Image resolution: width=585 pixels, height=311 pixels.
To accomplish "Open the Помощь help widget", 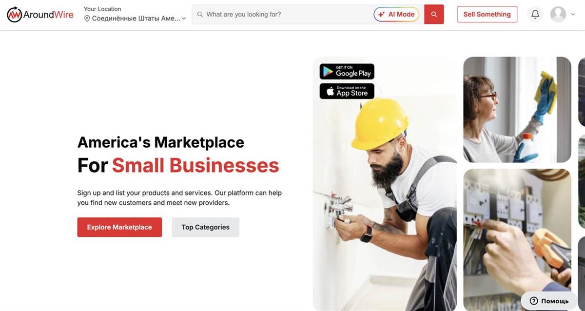I will coord(549,301).
